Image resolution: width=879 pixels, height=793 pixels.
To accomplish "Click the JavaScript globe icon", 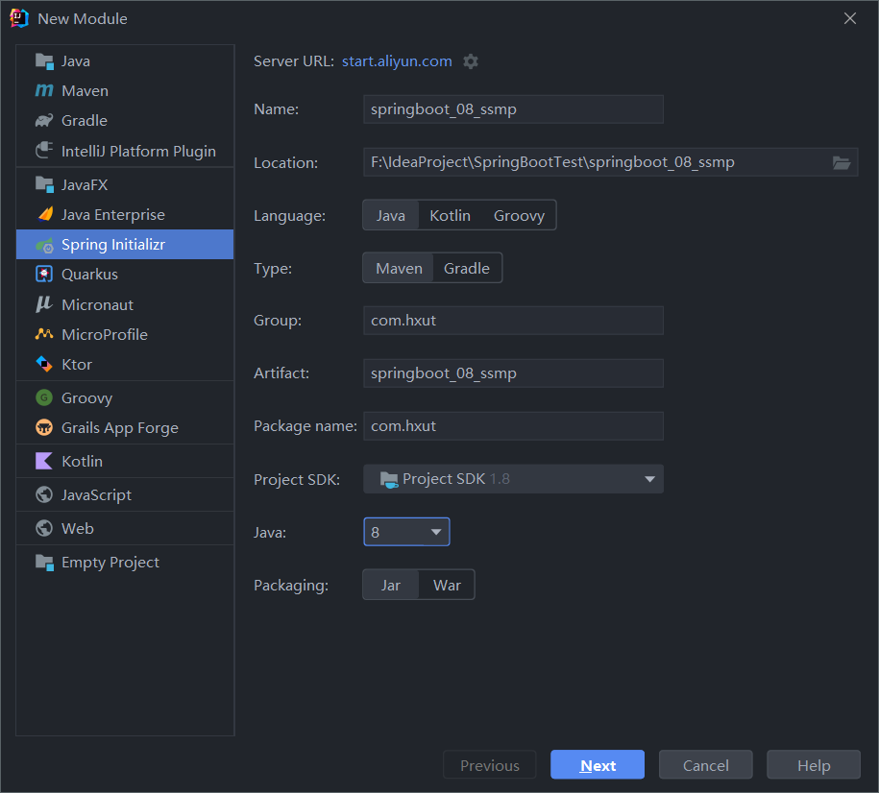I will tap(44, 494).
